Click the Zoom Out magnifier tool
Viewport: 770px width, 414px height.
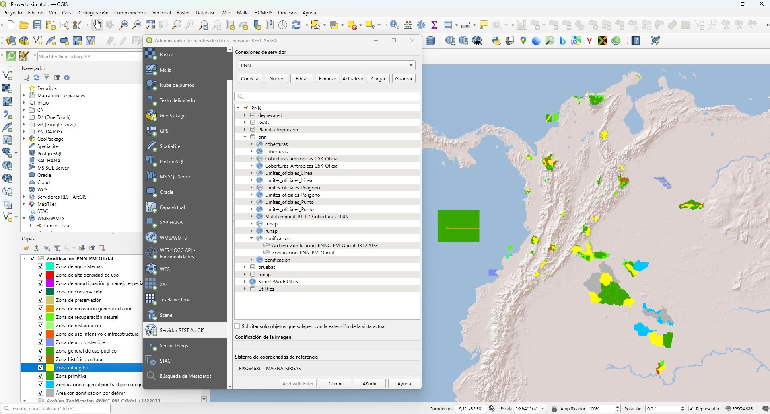(x=137, y=25)
